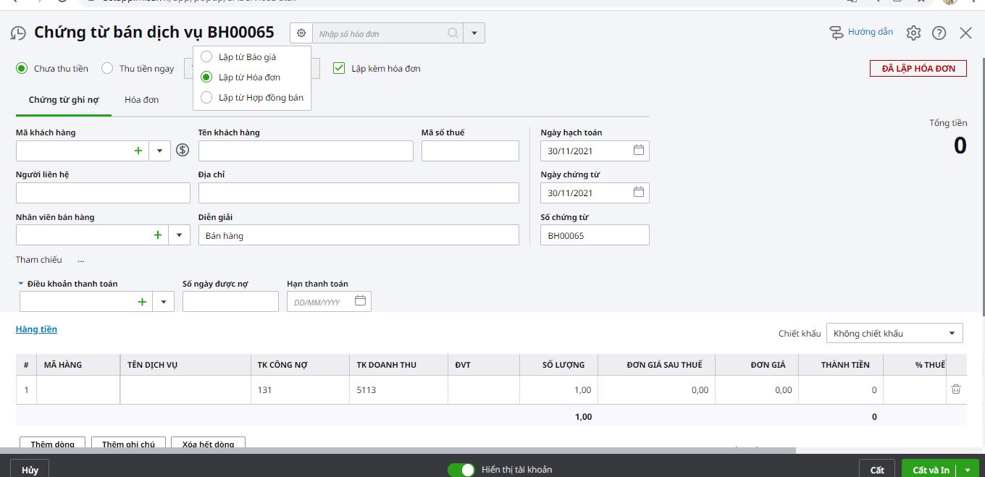Click the Thêm dòng button
Screen dimensions: 985x477
coord(53,444)
